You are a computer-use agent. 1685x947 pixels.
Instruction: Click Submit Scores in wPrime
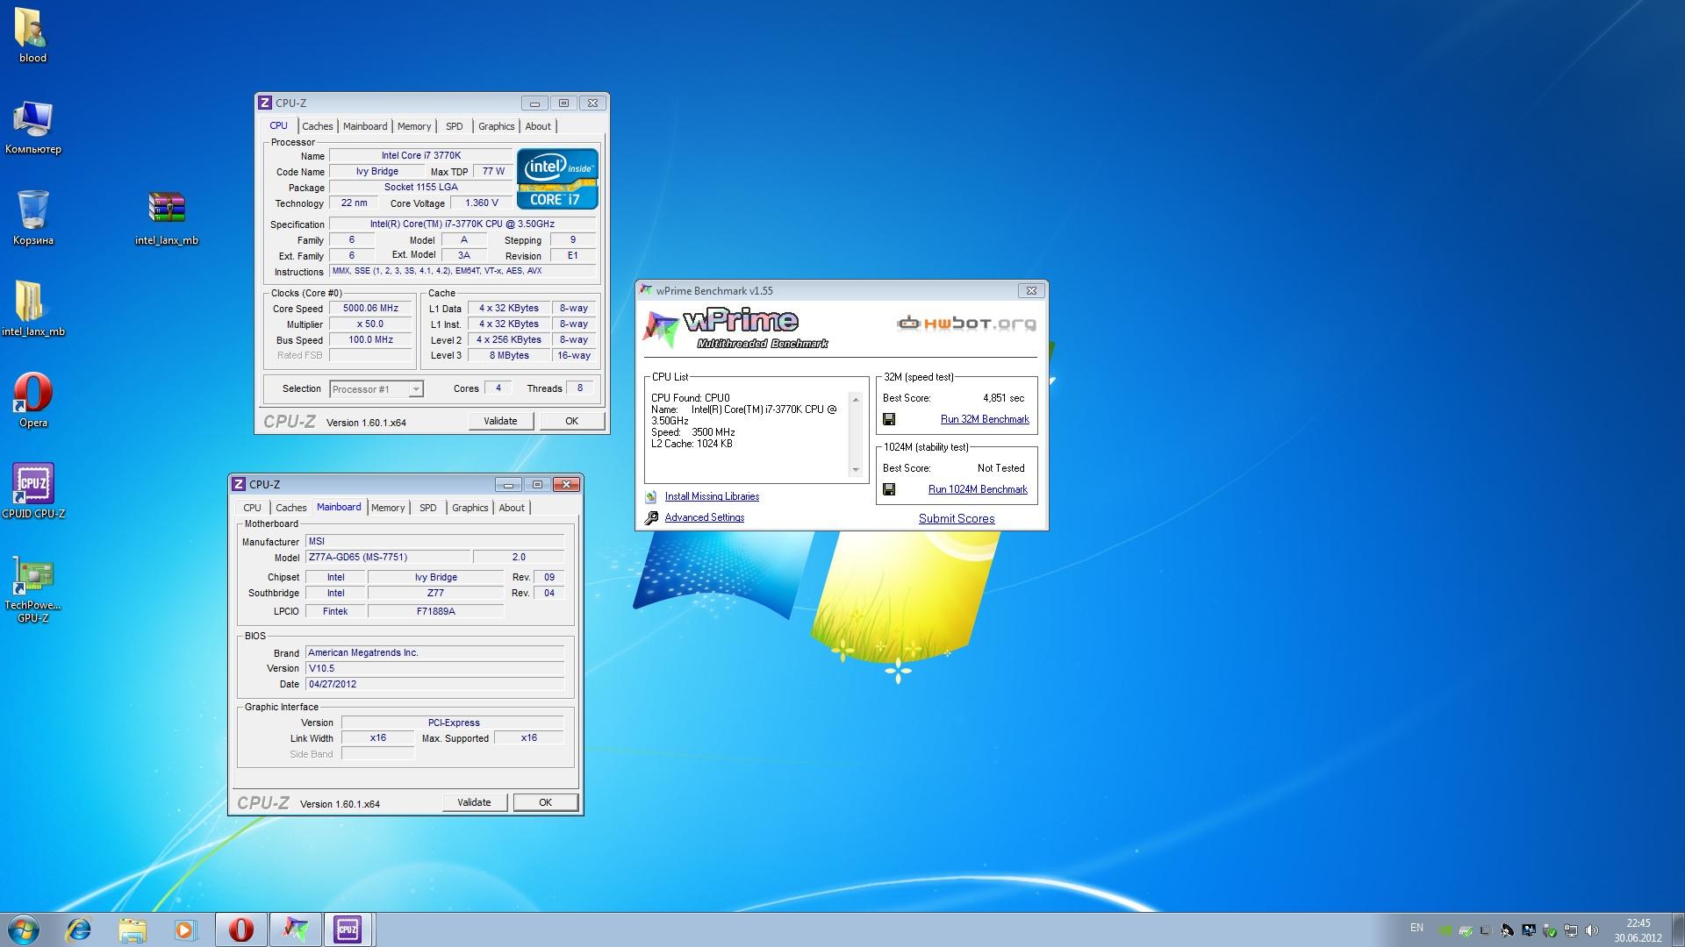click(x=957, y=519)
